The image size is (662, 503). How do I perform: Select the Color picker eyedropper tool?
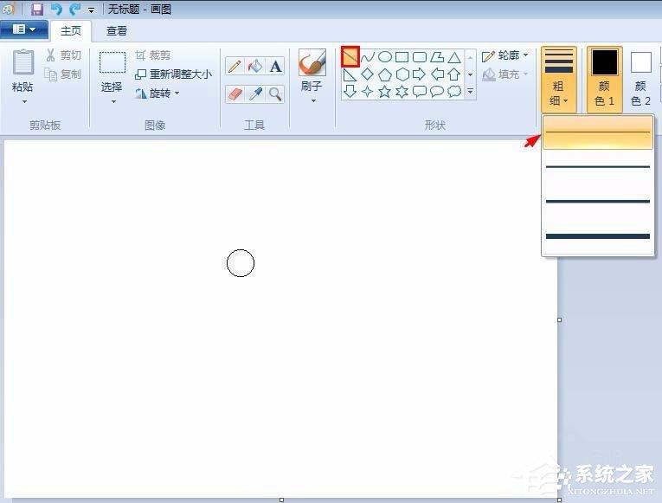(255, 94)
